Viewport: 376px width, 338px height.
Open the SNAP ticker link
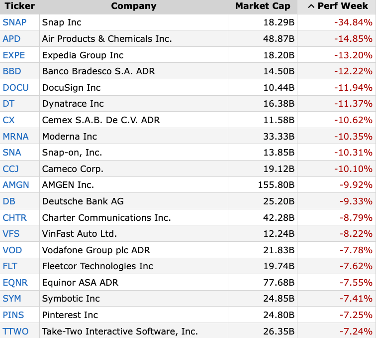[x=14, y=22]
